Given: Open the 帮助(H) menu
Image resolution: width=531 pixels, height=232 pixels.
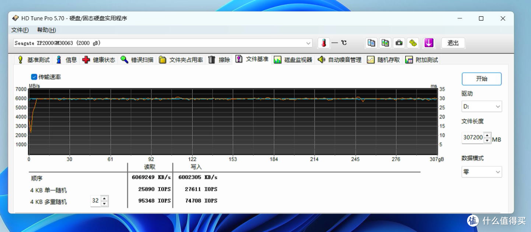Looking at the screenshot, I should pyautogui.click(x=46, y=30).
